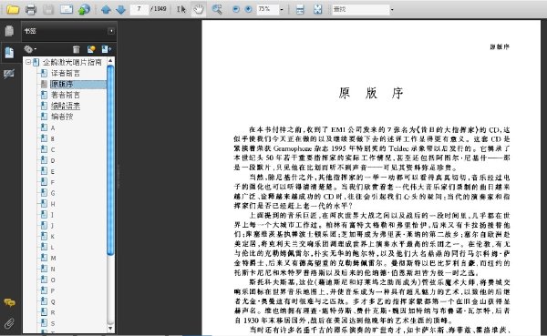Jump to bookmark D
This screenshot has height=336, width=547.
(53, 160)
